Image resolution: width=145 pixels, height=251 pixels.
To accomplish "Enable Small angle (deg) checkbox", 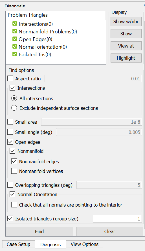I will pyautogui.click(x=10, y=132).
